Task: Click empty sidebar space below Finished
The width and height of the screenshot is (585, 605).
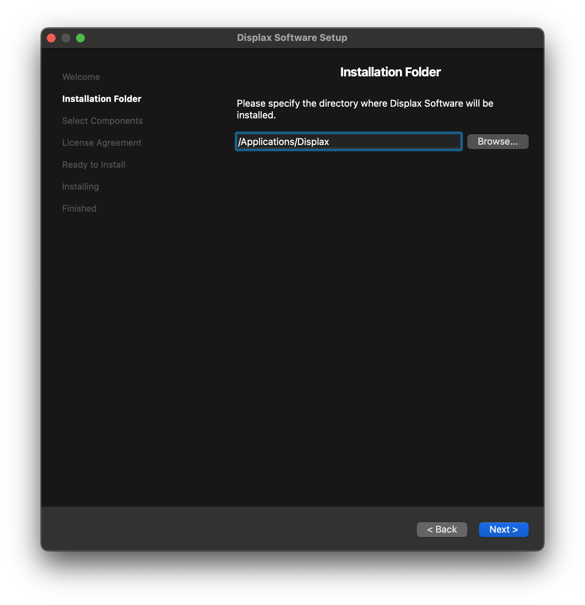Action: click(x=110, y=329)
